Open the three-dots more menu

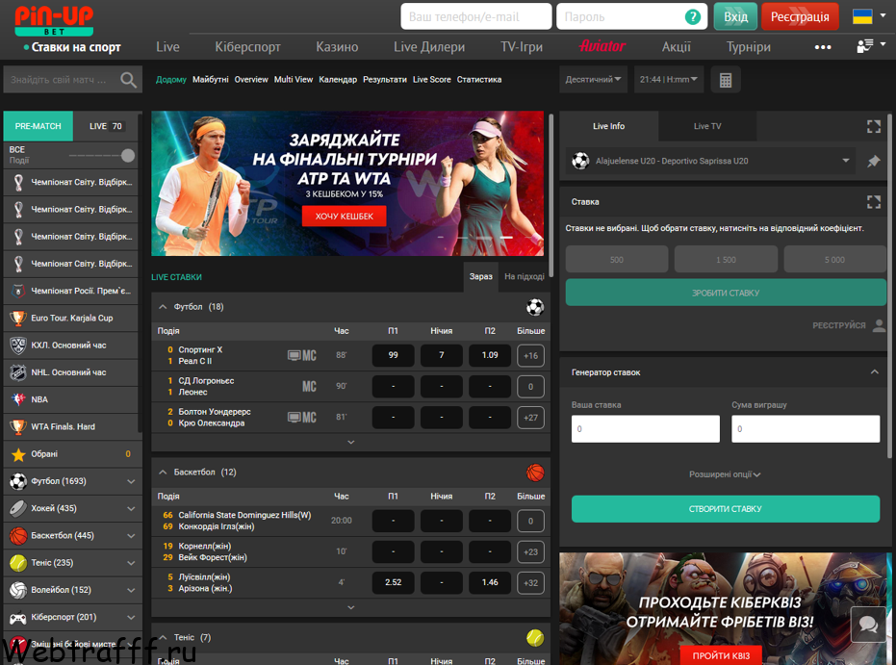822,47
